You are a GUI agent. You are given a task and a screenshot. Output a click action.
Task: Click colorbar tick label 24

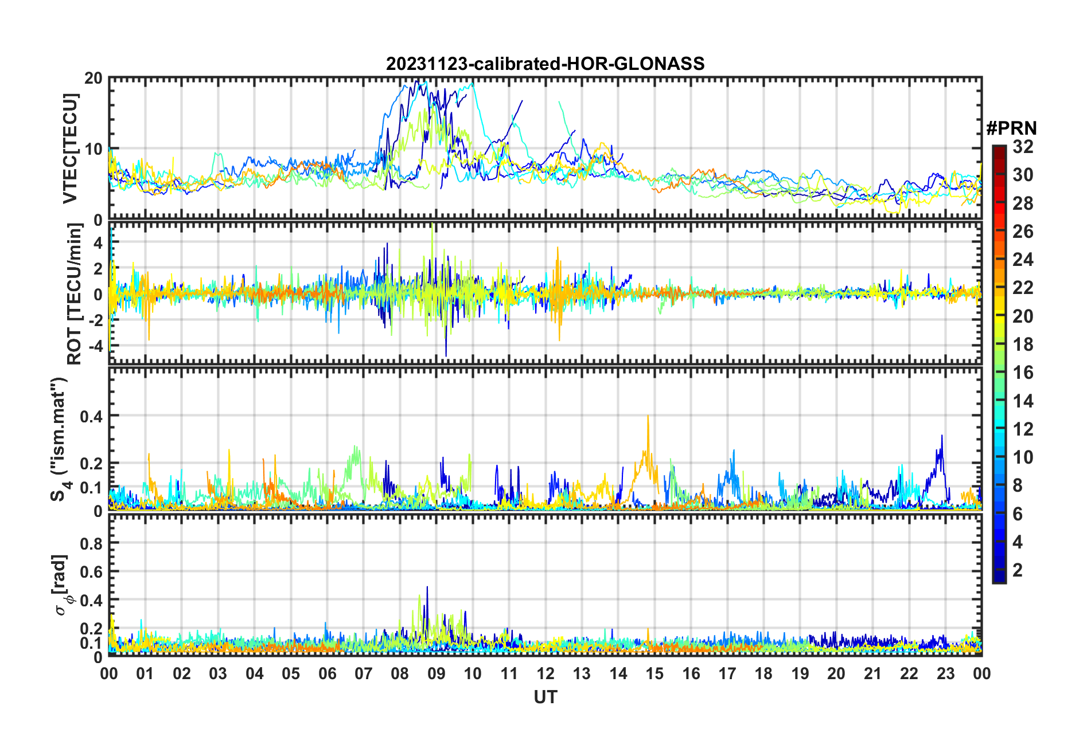point(1023,260)
